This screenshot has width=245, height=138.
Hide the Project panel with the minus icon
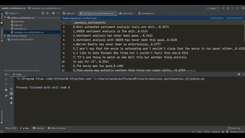(x=58, y=13)
